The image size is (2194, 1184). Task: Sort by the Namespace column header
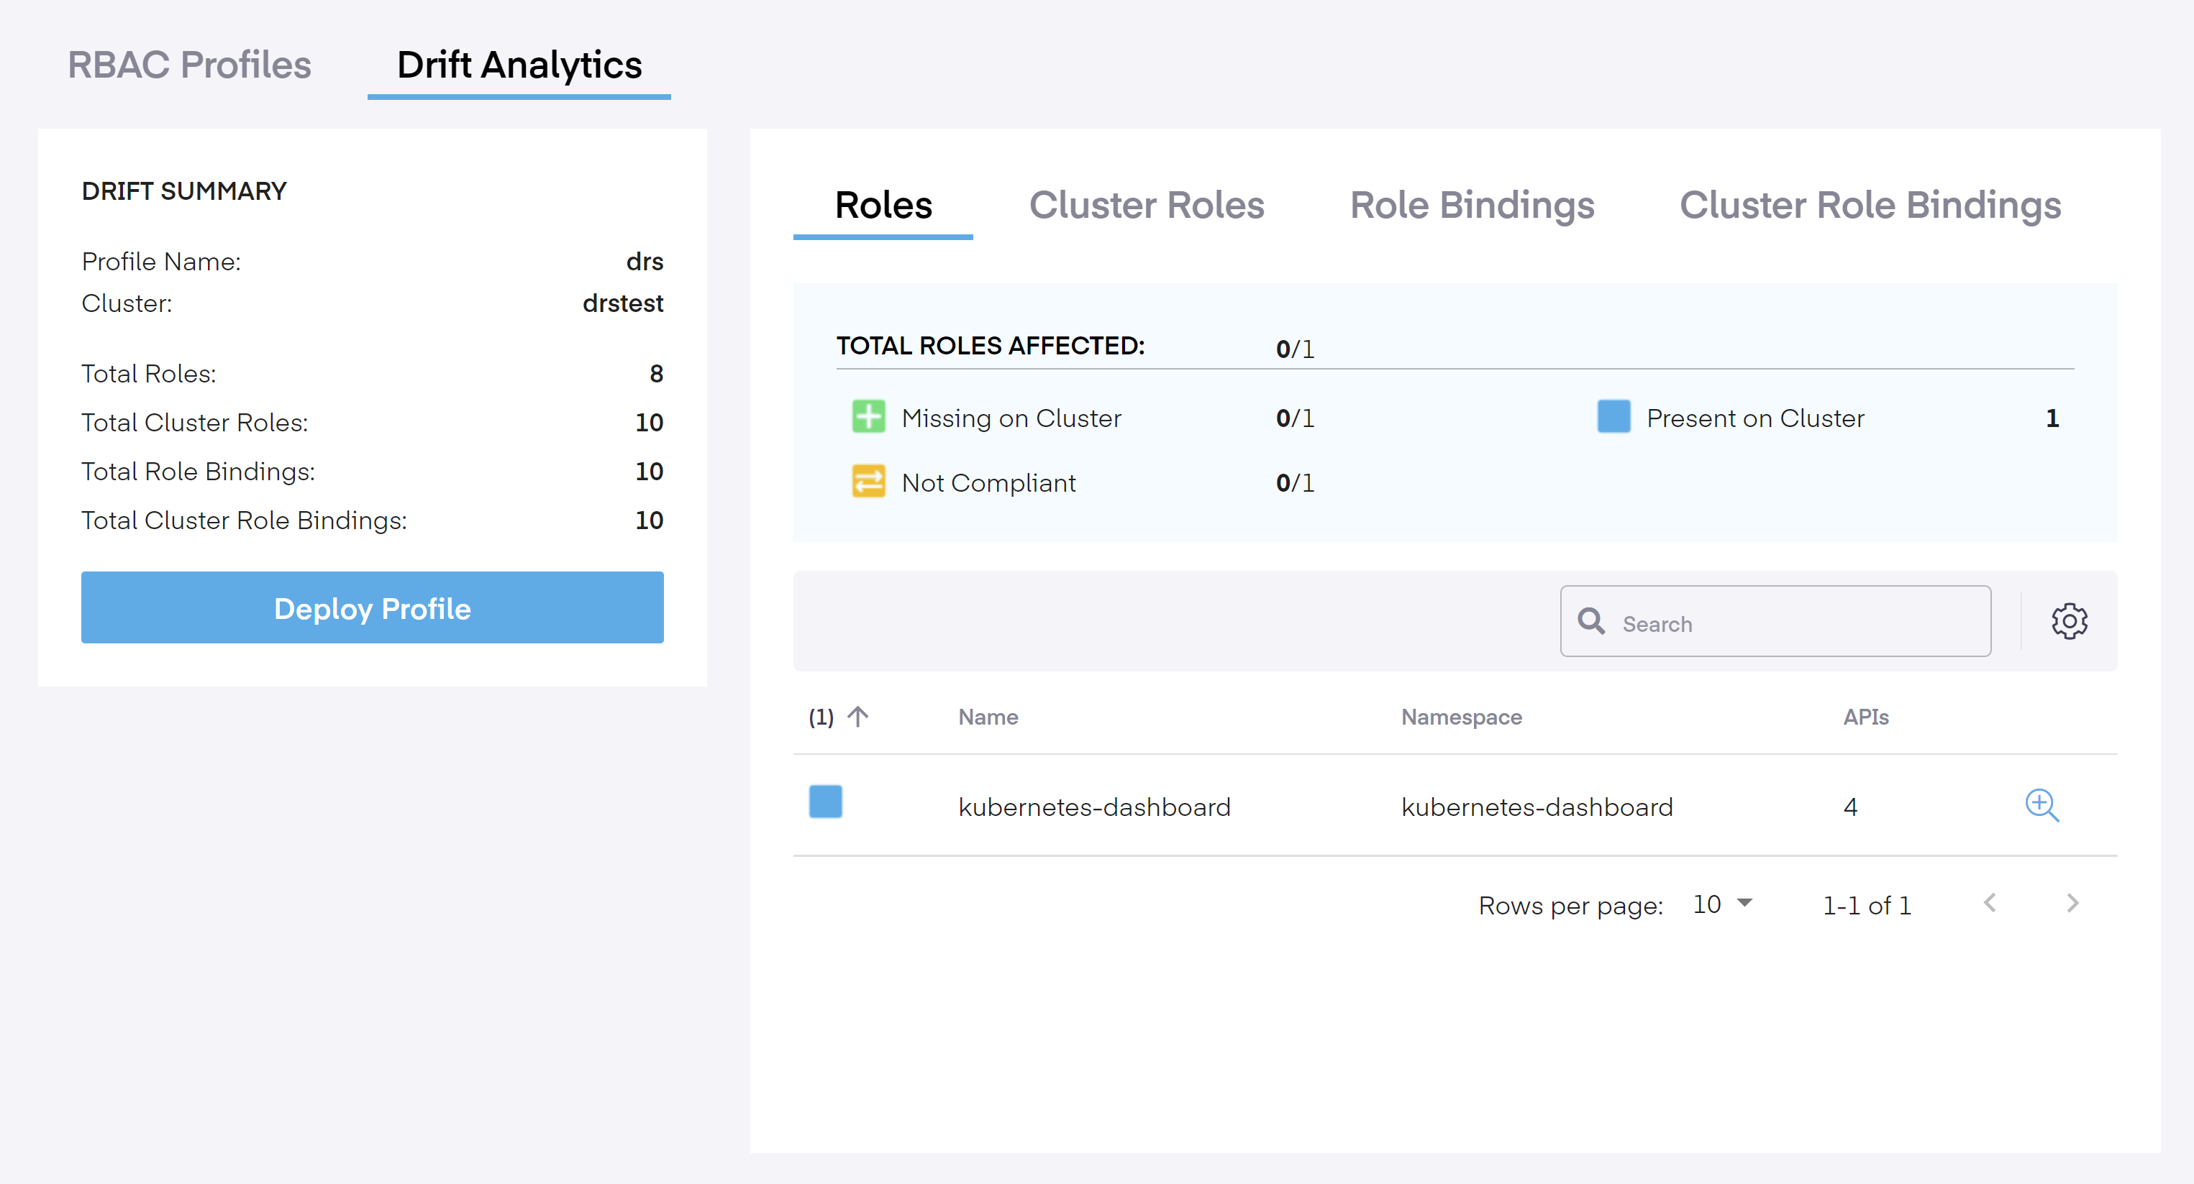[x=1461, y=717]
